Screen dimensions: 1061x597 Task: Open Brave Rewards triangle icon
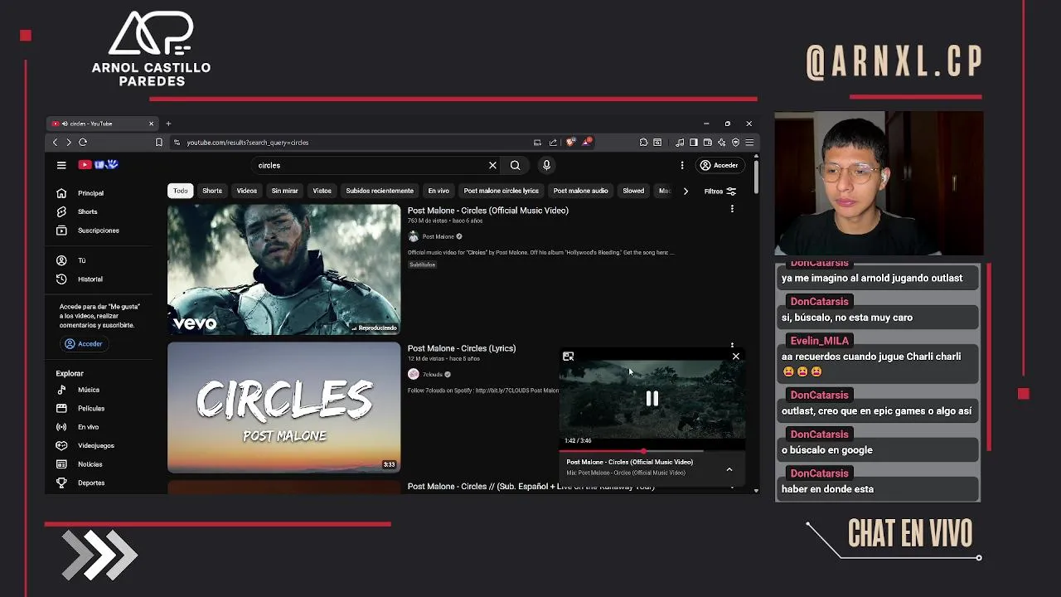[x=586, y=142]
